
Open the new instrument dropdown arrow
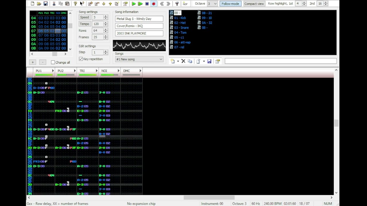[178, 61]
